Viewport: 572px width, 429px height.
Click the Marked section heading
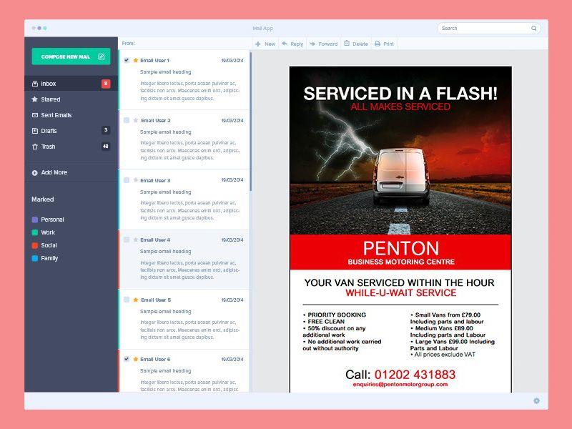(43, 199)
